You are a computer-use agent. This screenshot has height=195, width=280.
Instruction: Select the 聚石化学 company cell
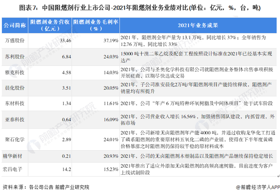(x=15, y=139)
